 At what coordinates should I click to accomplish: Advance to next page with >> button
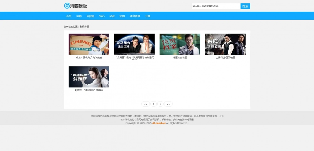(x=168, y=104)
